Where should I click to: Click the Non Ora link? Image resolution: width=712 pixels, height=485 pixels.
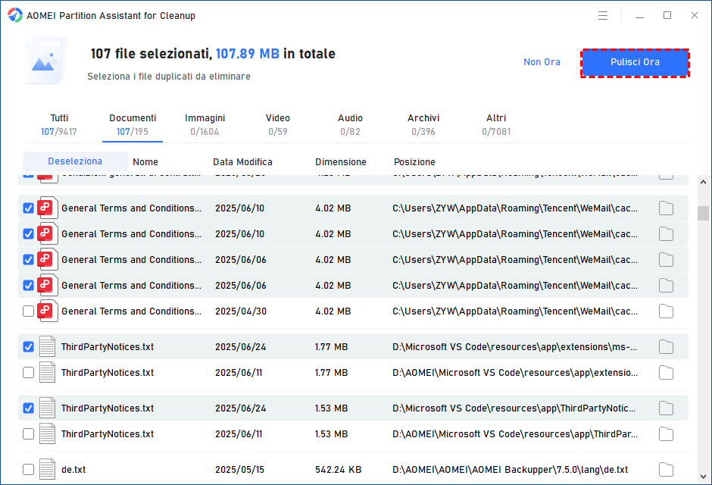(542, 62)
